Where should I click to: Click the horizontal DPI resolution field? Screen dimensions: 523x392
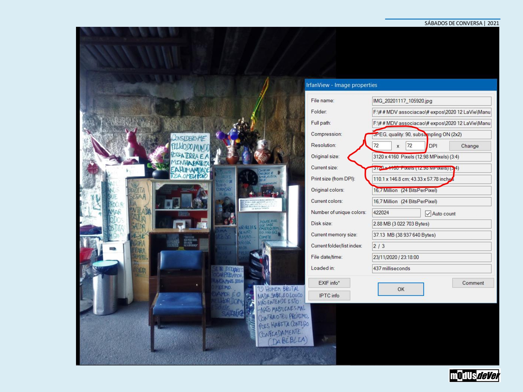coord(382,146)
